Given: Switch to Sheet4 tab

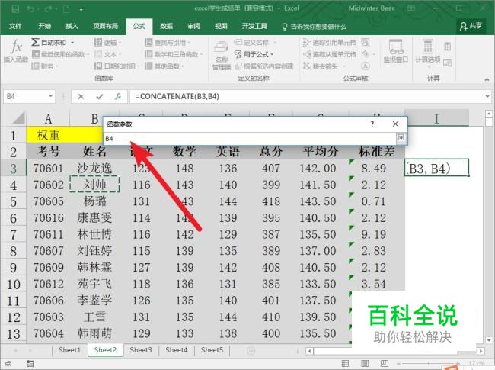Looking at the screenshot, I should point(177,350).
